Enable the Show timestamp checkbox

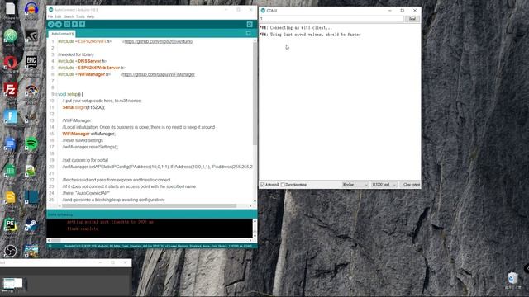point(283,185)
